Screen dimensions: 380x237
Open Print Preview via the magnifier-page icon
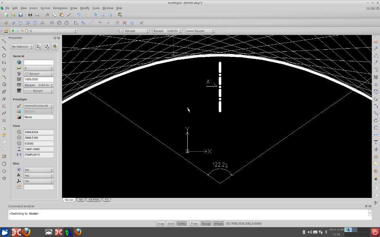[x=37, y=15]
